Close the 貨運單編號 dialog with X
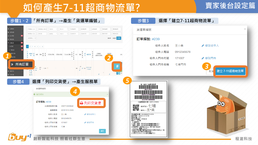This screenshot has width=258, height=145. point(245,30)
